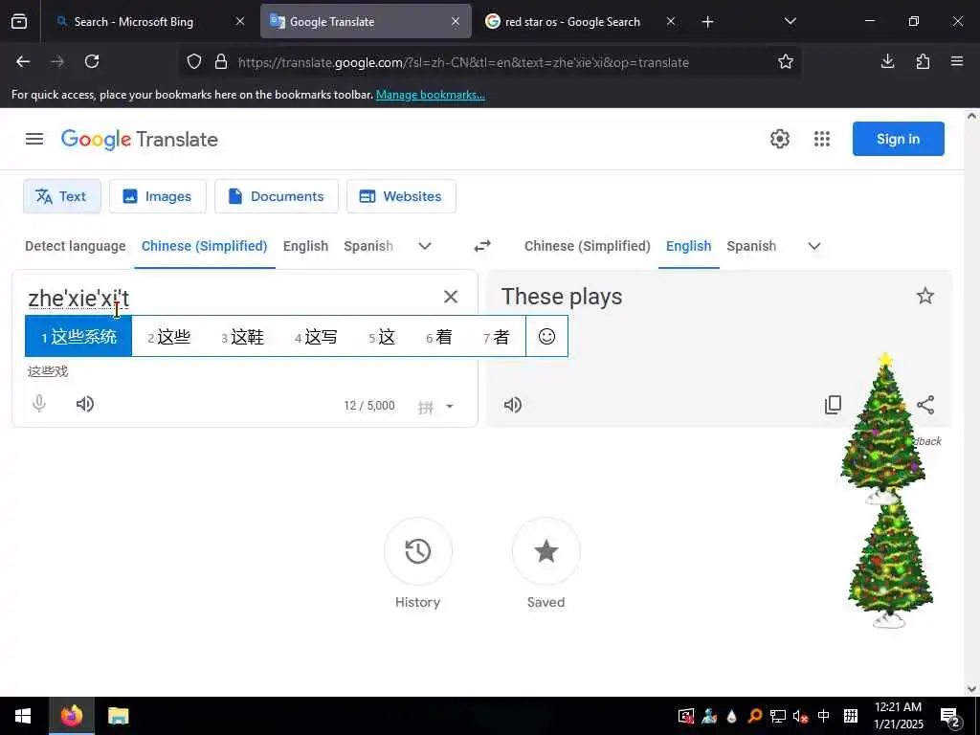Choose IME candidate 2 这些
This screenshot has height=735, width=980.
tap(168, 337)
